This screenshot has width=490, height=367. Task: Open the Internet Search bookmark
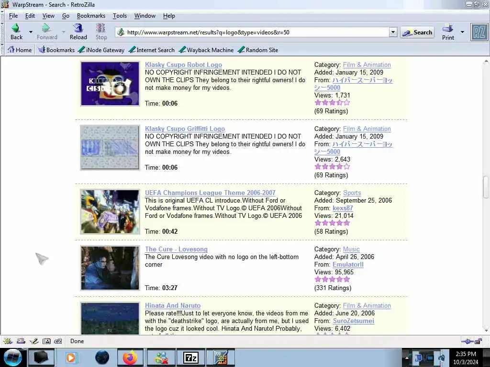(152, 50)
